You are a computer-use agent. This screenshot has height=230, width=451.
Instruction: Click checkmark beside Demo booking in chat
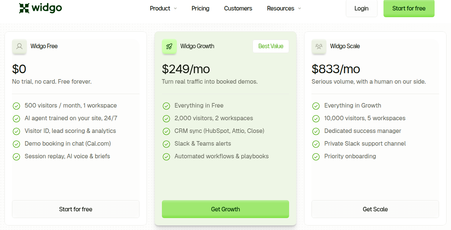(16, 144)
